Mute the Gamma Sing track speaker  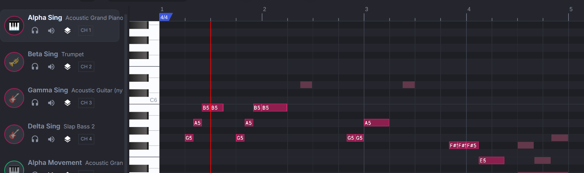[x=51, y=103]
